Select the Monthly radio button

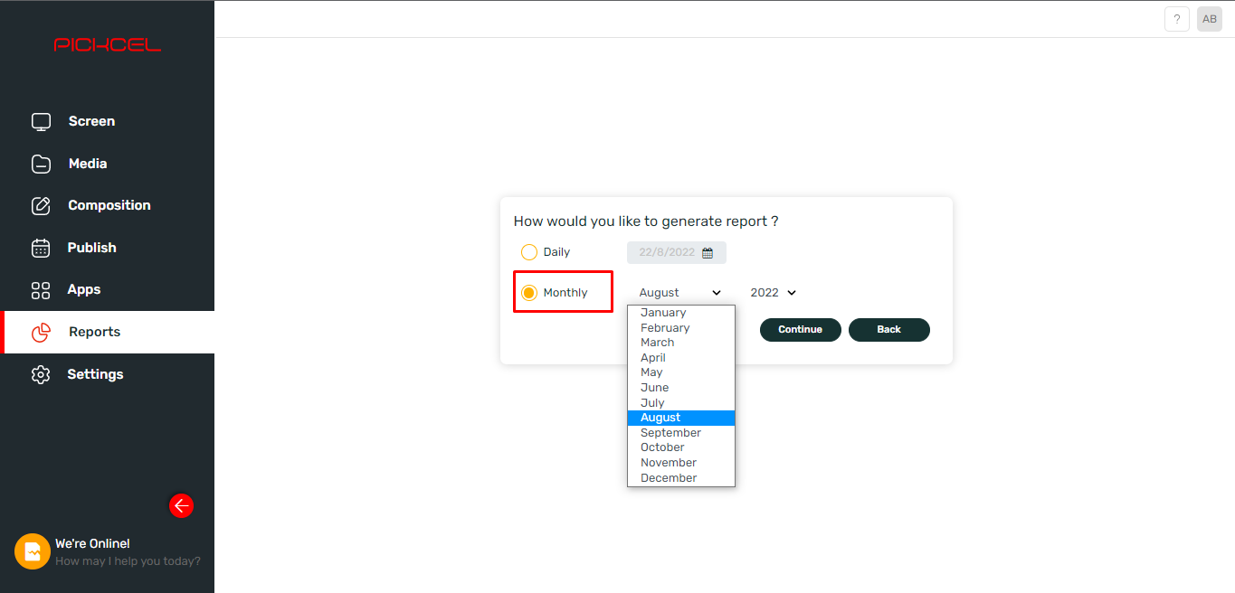529,293
